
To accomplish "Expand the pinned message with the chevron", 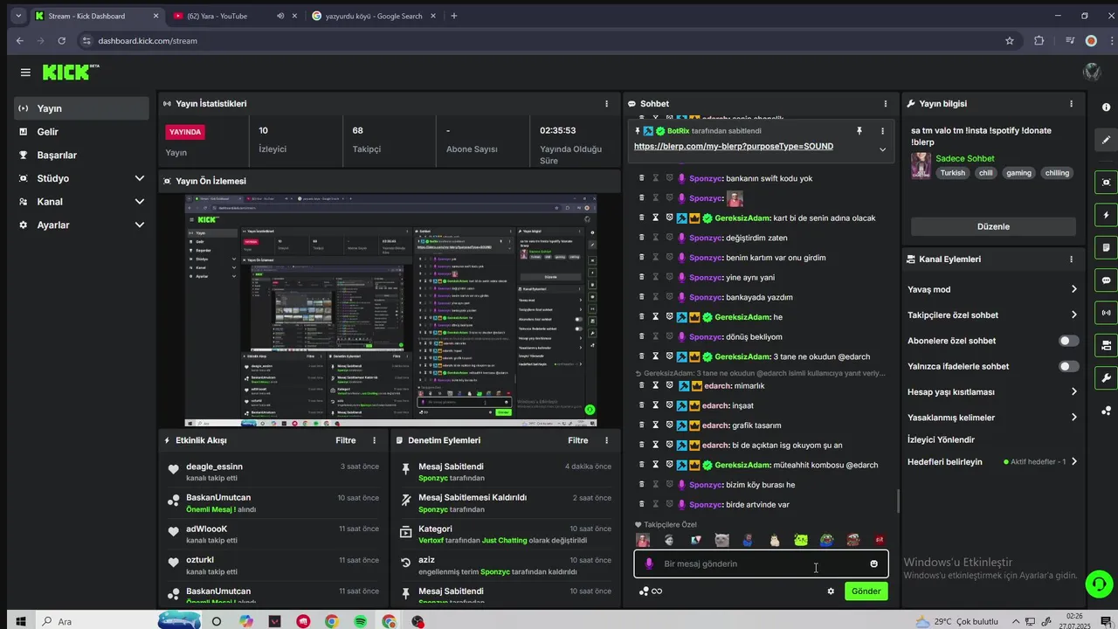I will pyautogui.click(x=882, y=149).
